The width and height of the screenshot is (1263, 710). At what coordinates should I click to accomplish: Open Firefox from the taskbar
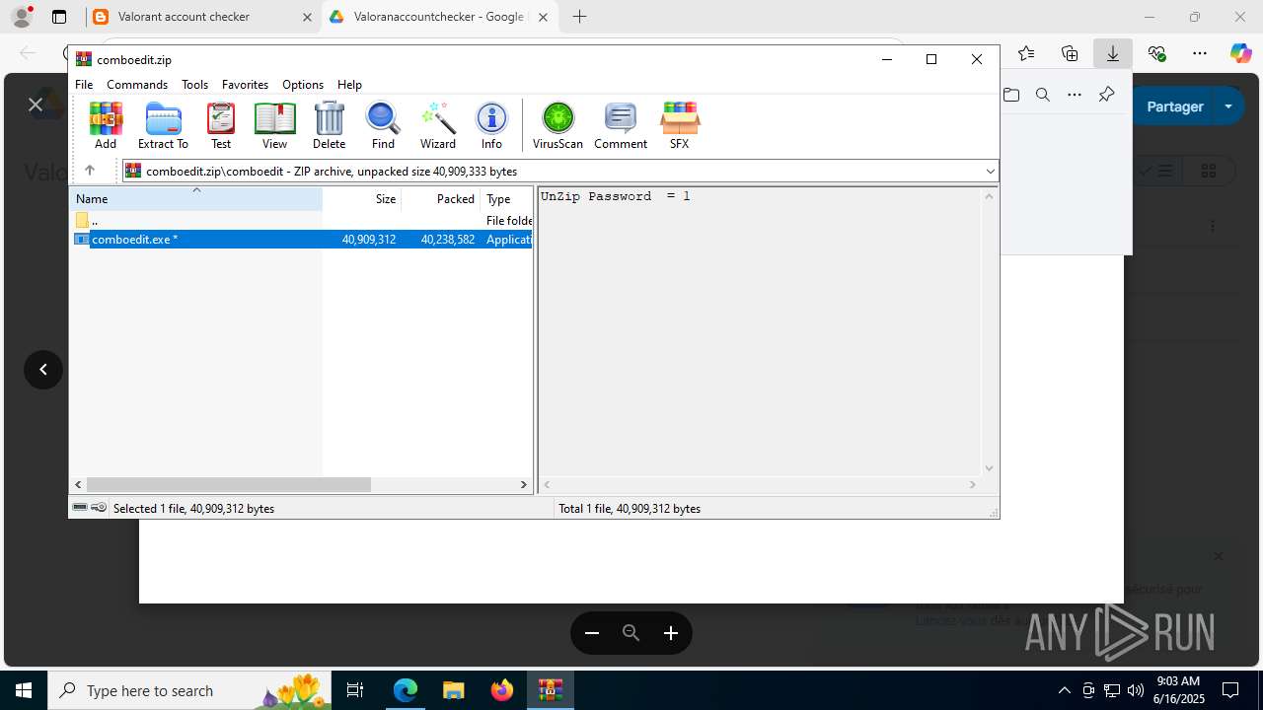pyautogui.click(x=501, y=690)
